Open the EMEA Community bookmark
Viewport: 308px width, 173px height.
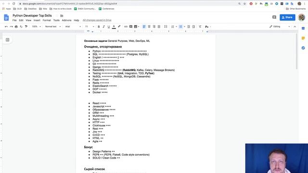tap(85, 9)
